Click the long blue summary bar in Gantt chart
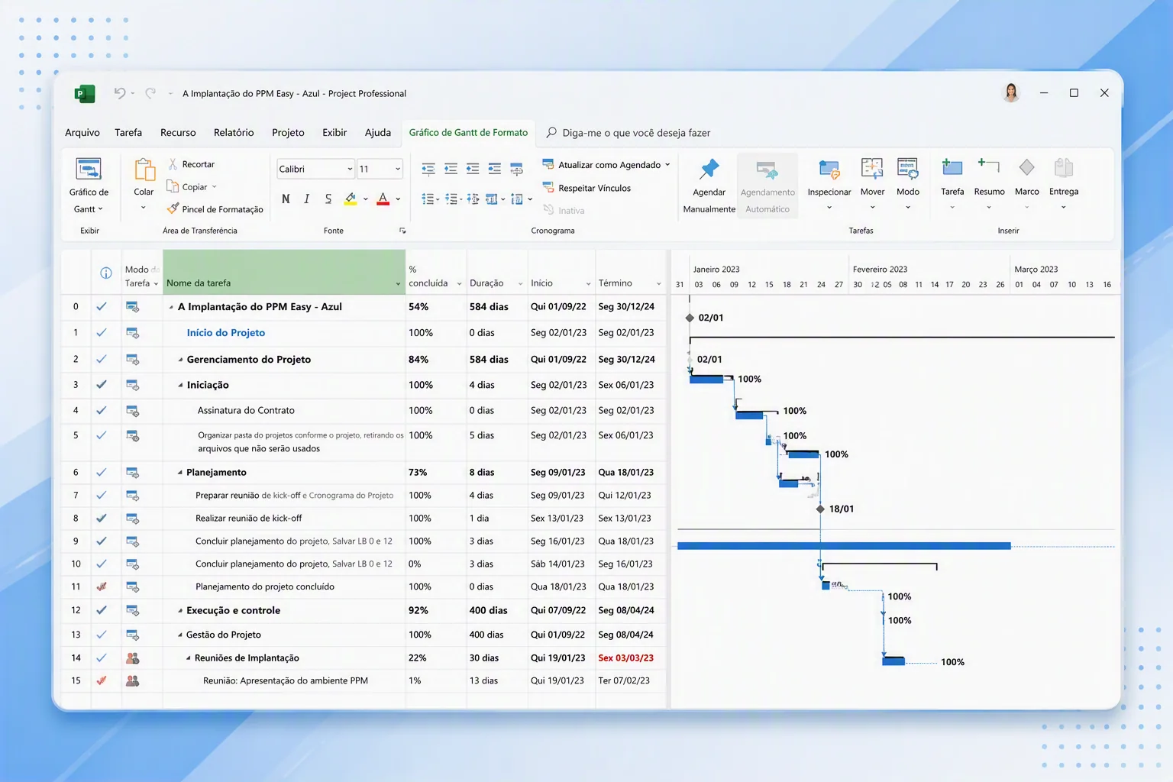 click(844, 546)
